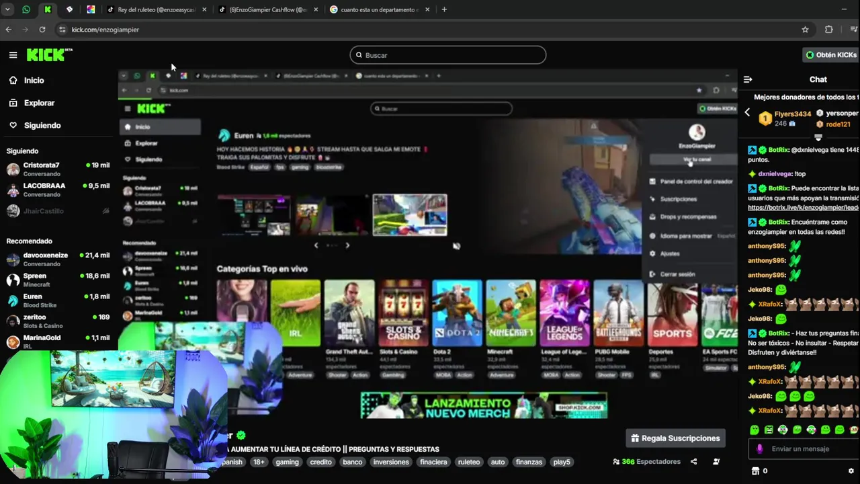Click the ruleteo stream tag

[469, 462]
